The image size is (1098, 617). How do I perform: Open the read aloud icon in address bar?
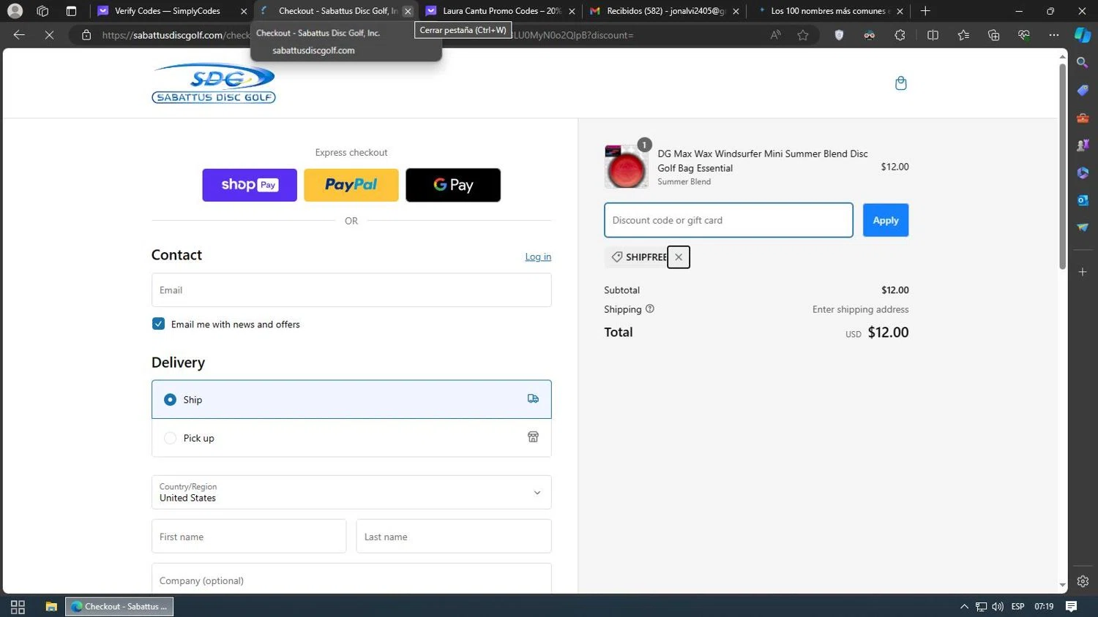(775, 35)
